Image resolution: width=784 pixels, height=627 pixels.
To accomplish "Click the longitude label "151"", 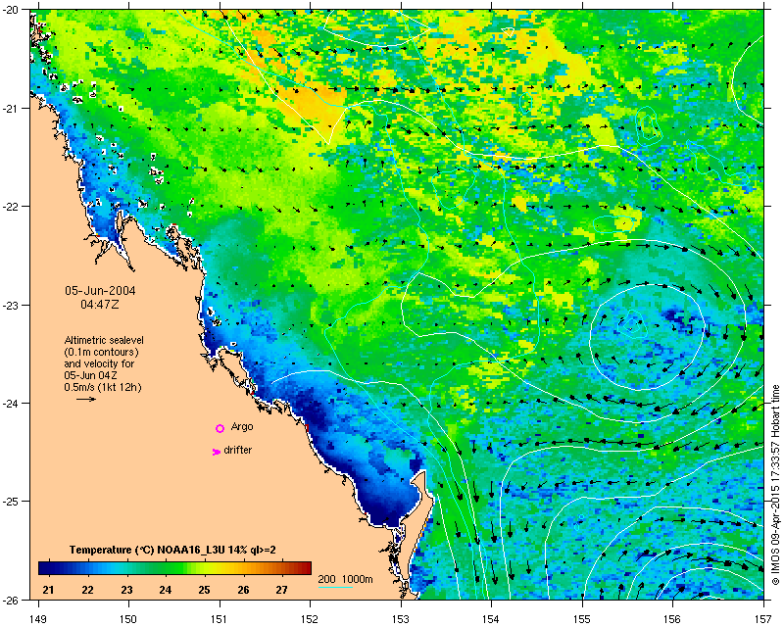I will [x=220, y=619].
